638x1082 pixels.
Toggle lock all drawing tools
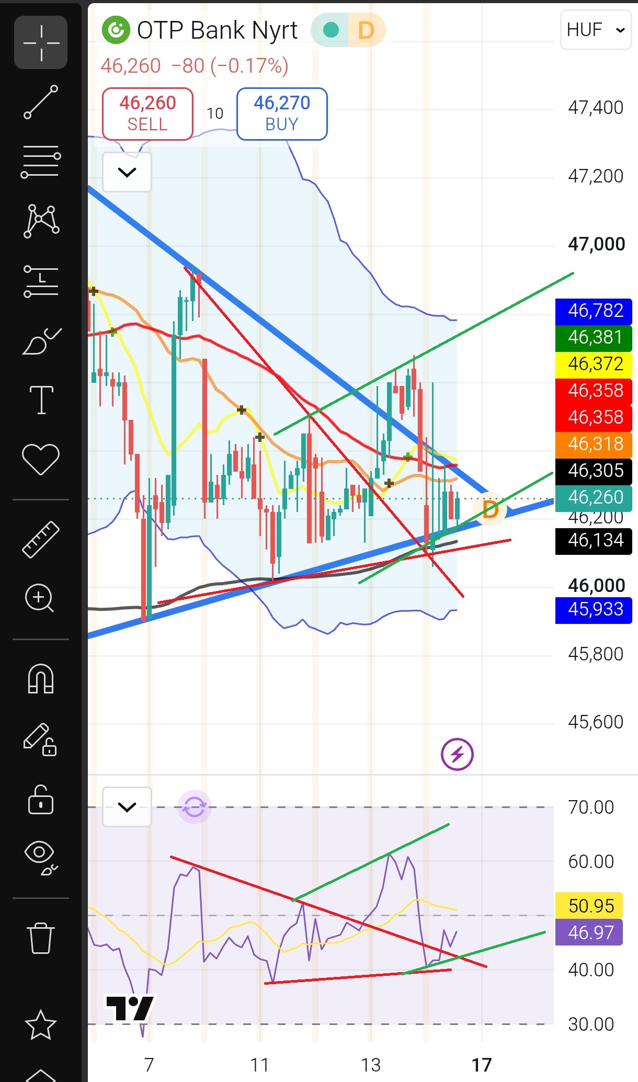[x=41, y=800]
